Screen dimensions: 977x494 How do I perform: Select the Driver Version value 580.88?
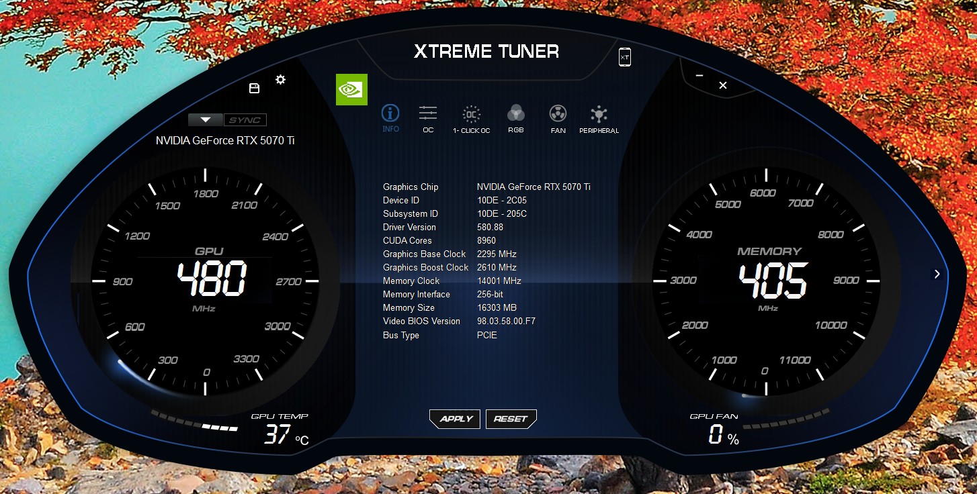point(490,227)
